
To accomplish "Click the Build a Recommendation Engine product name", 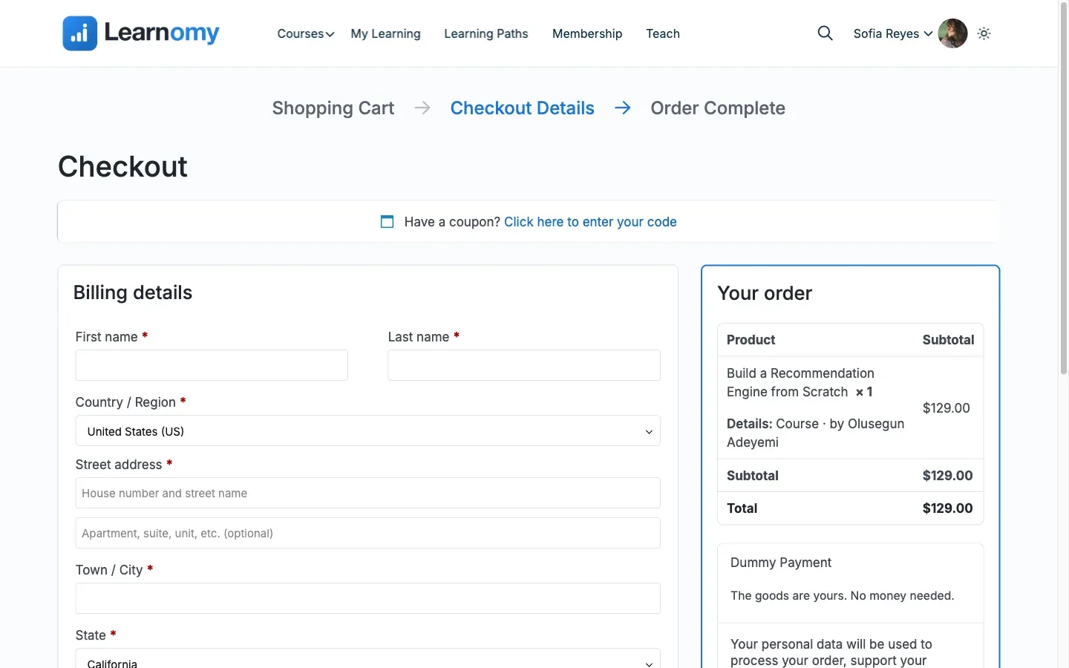I will click(x=800, y=382).
